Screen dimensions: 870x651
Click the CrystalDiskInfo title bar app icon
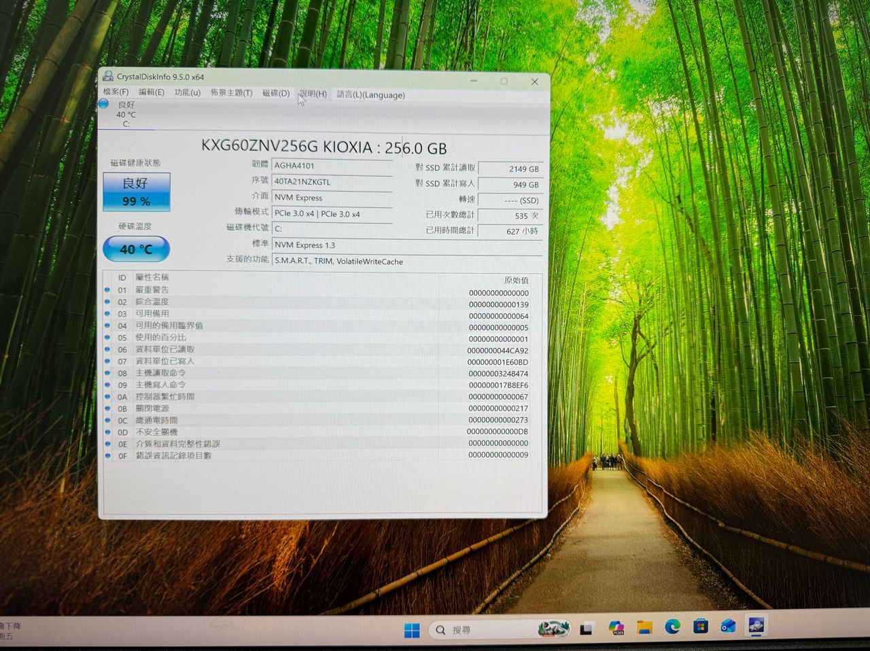pyautogui.click(x=107, y=77)
